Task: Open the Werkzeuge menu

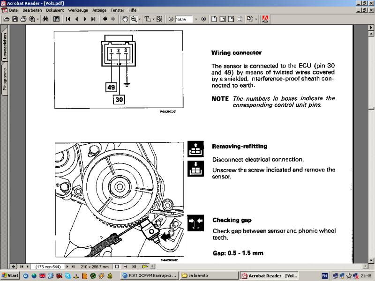Action: [x=77, y=9]
